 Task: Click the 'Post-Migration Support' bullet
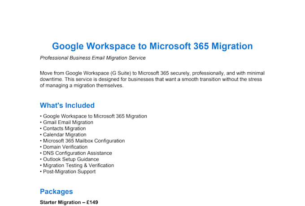[68, 171]
